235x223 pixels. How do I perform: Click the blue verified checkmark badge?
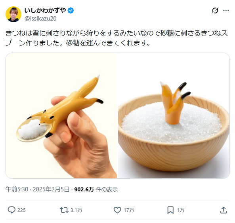click(x=71, y=11)
